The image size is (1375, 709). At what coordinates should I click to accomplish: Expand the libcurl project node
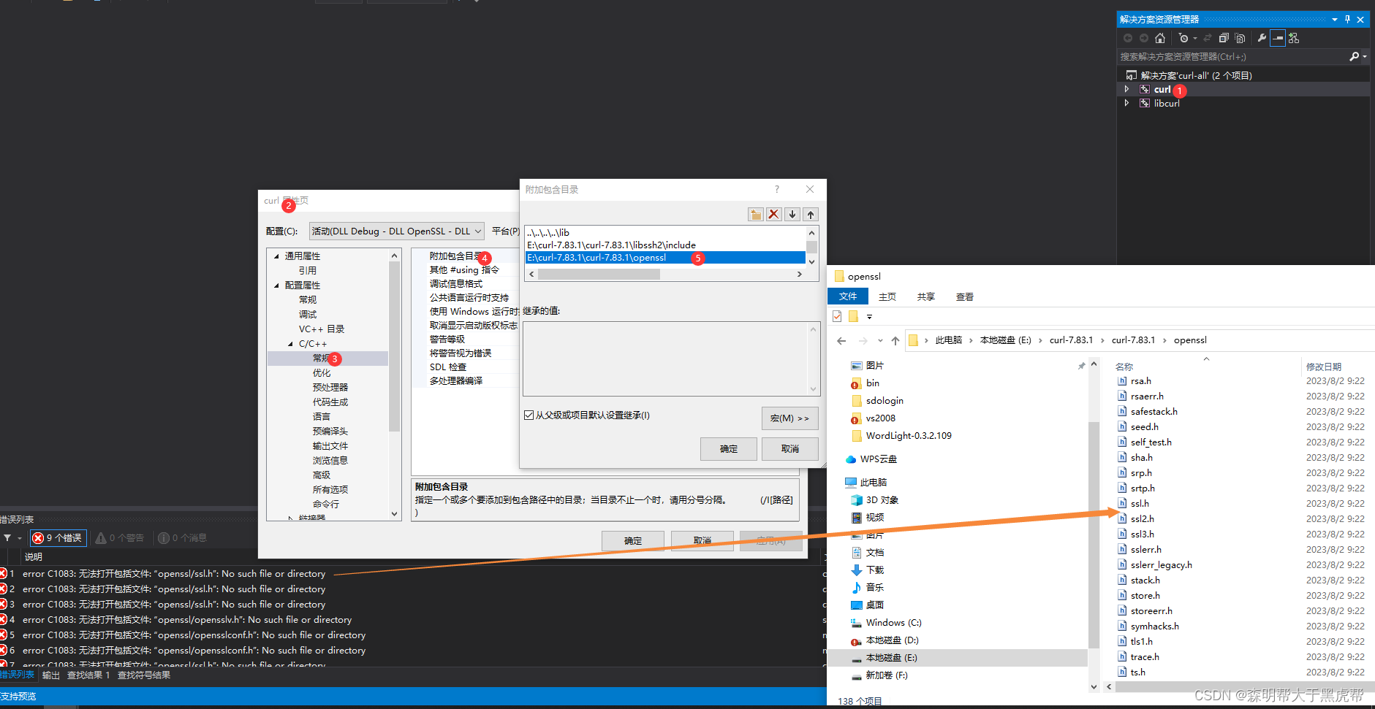1126,103
